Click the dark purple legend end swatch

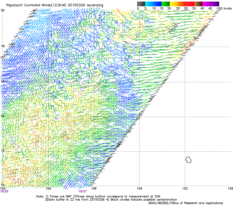coord(218,4)
